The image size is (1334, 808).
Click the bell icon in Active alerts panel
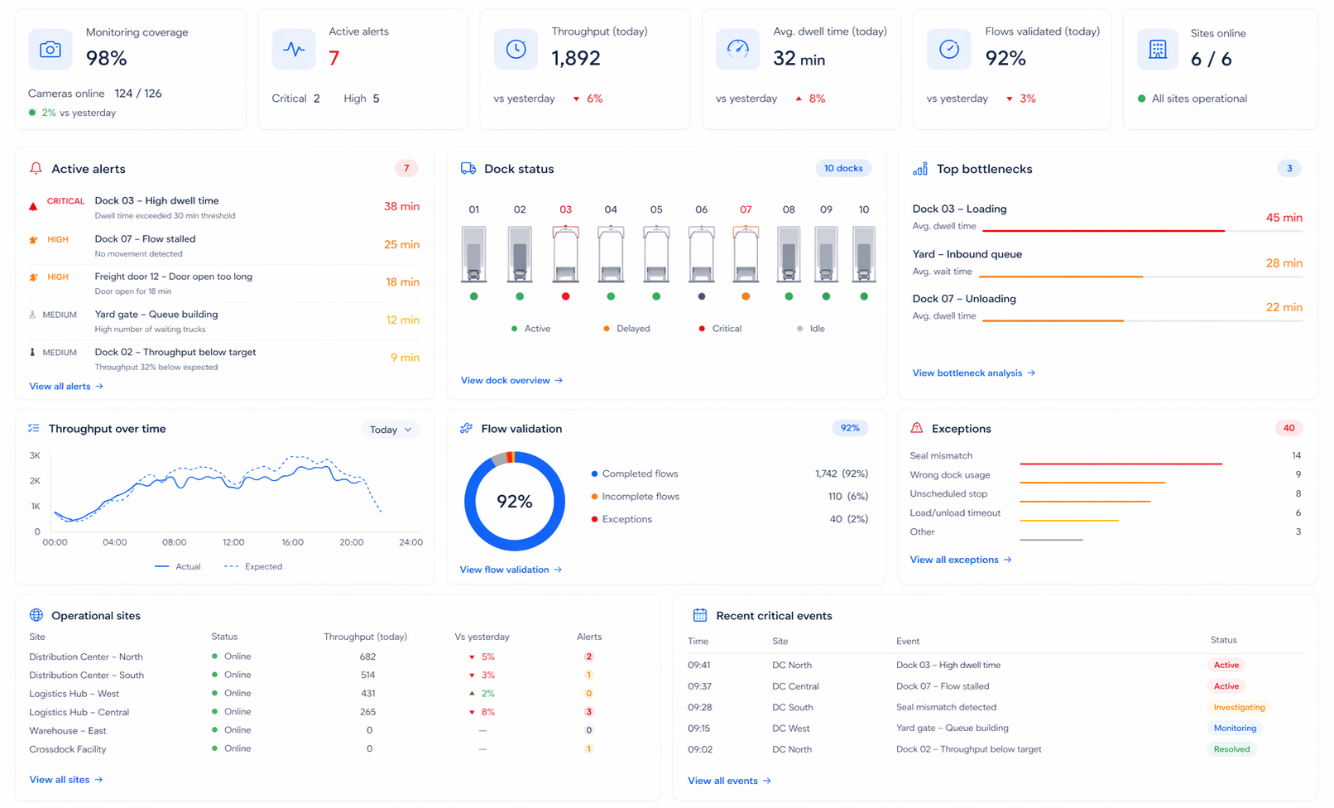(36, 168)
